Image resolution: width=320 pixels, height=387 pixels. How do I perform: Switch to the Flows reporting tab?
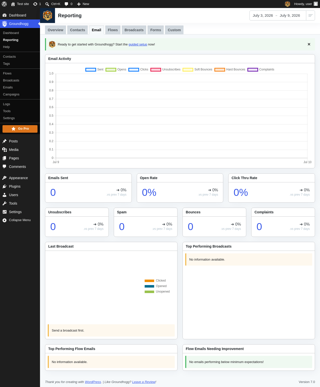[x=113, y=30]
